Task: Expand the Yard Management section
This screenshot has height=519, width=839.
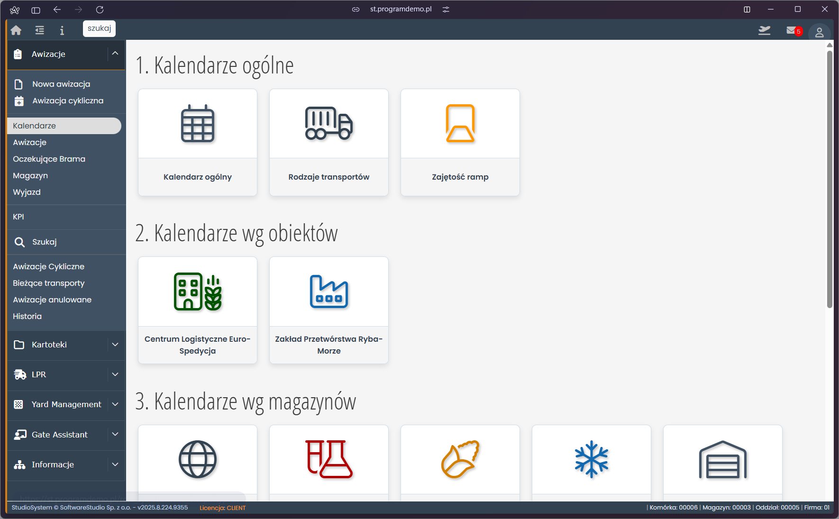Action: click(114, 404)
